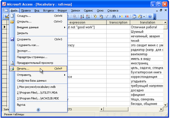Click the floppy disk icon beside Сохранить
The image size is (170, 118).
[x=12, y=39]
